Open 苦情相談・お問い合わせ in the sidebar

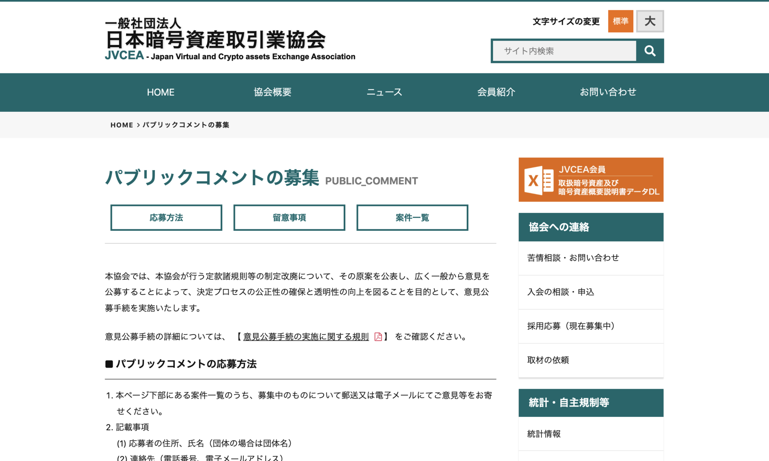pos(573,258)
